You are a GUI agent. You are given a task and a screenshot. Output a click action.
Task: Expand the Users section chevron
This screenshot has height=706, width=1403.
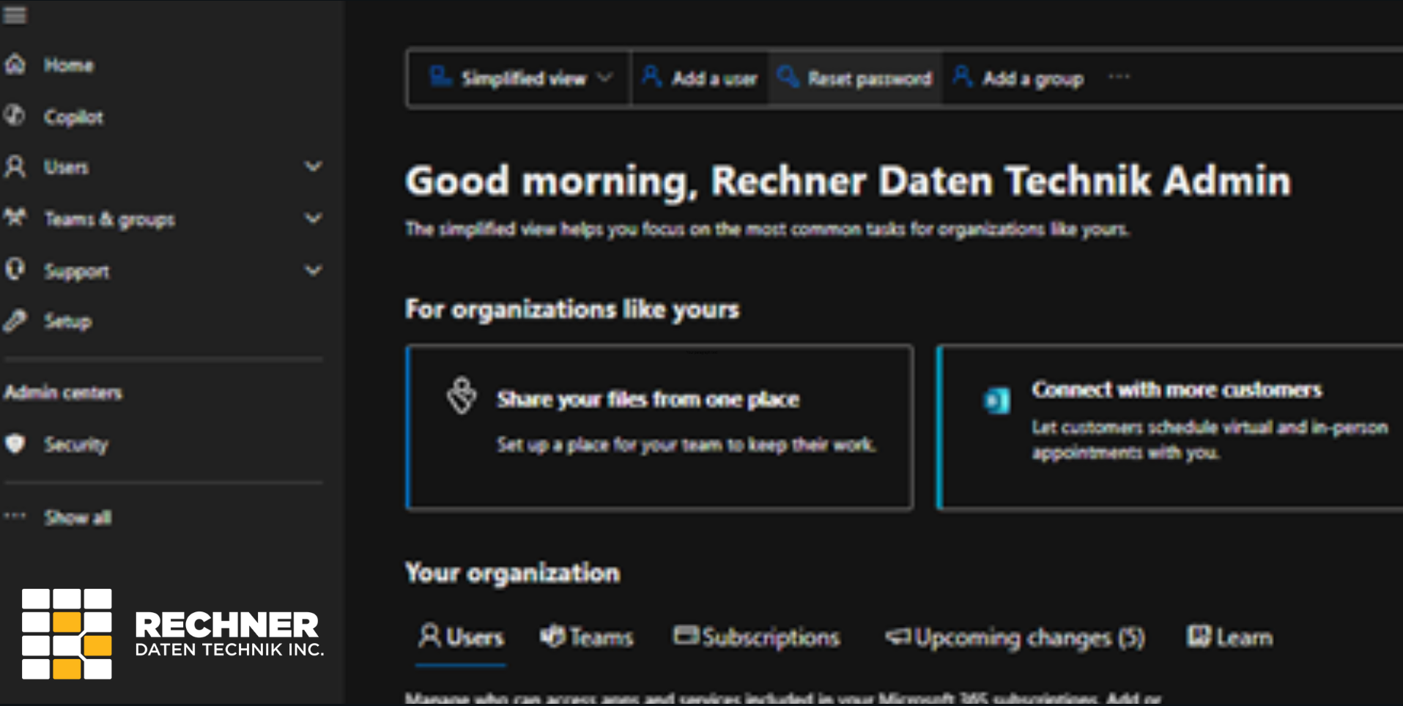pos(313,167)
